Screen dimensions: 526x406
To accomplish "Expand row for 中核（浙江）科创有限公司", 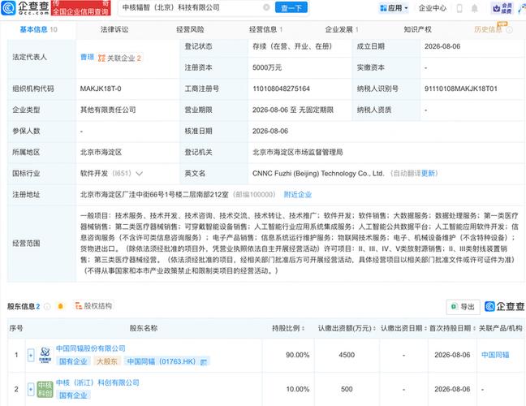I will [31, 389].
